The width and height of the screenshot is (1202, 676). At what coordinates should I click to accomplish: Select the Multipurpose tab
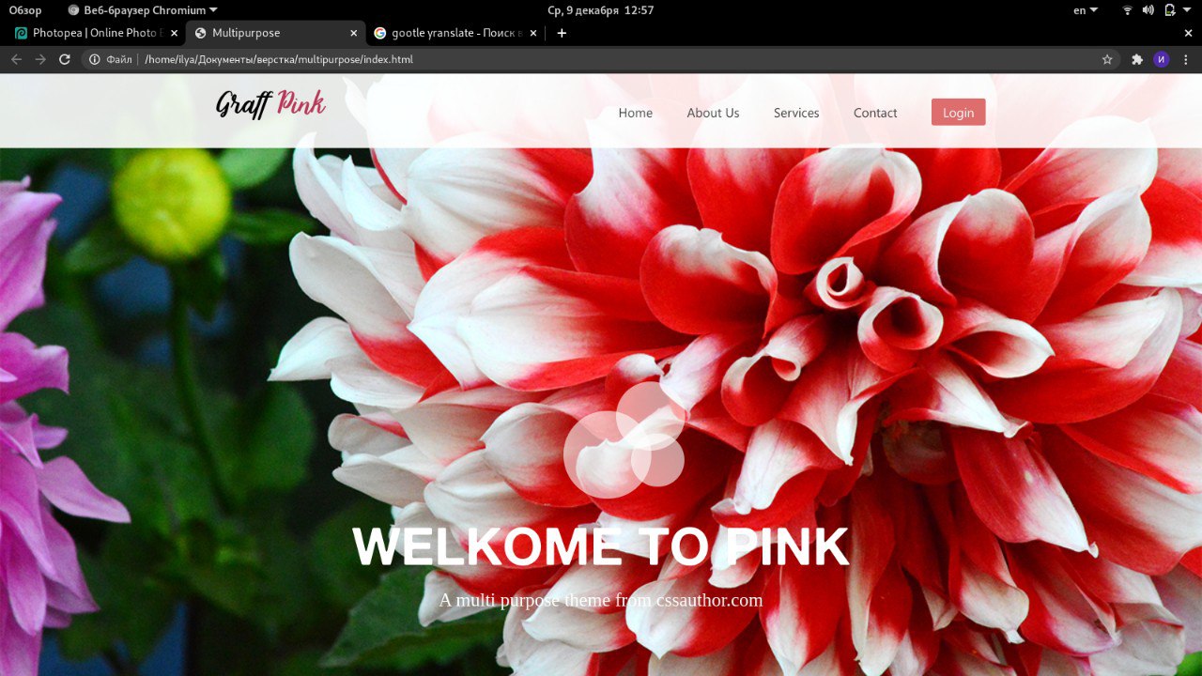click(275, 33)
